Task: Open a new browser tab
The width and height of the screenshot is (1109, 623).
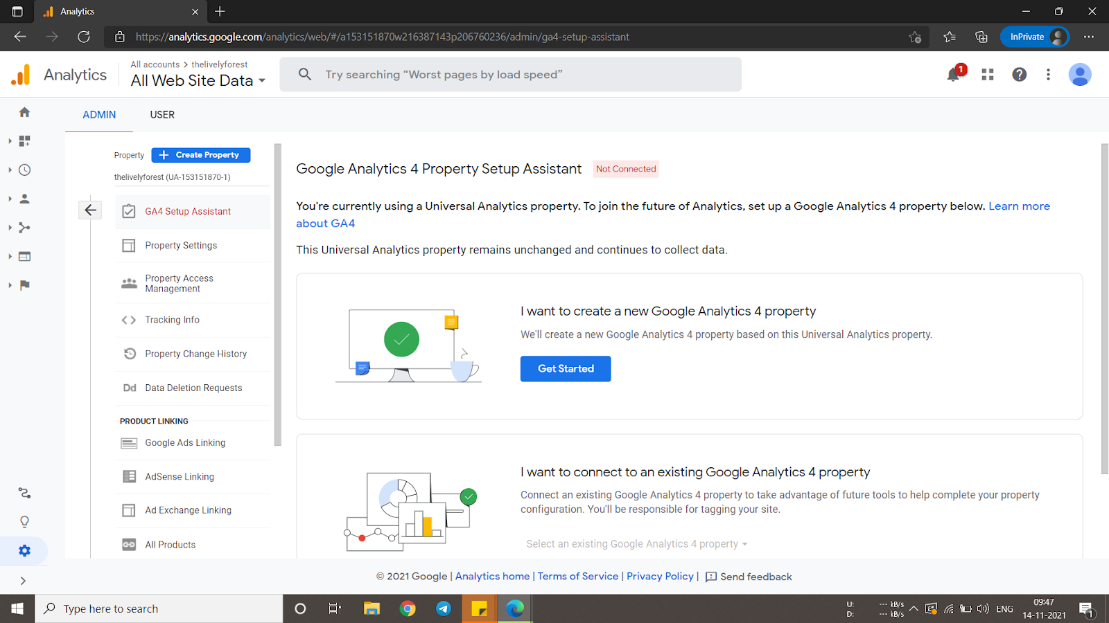Action: click(x=220, y=12)
